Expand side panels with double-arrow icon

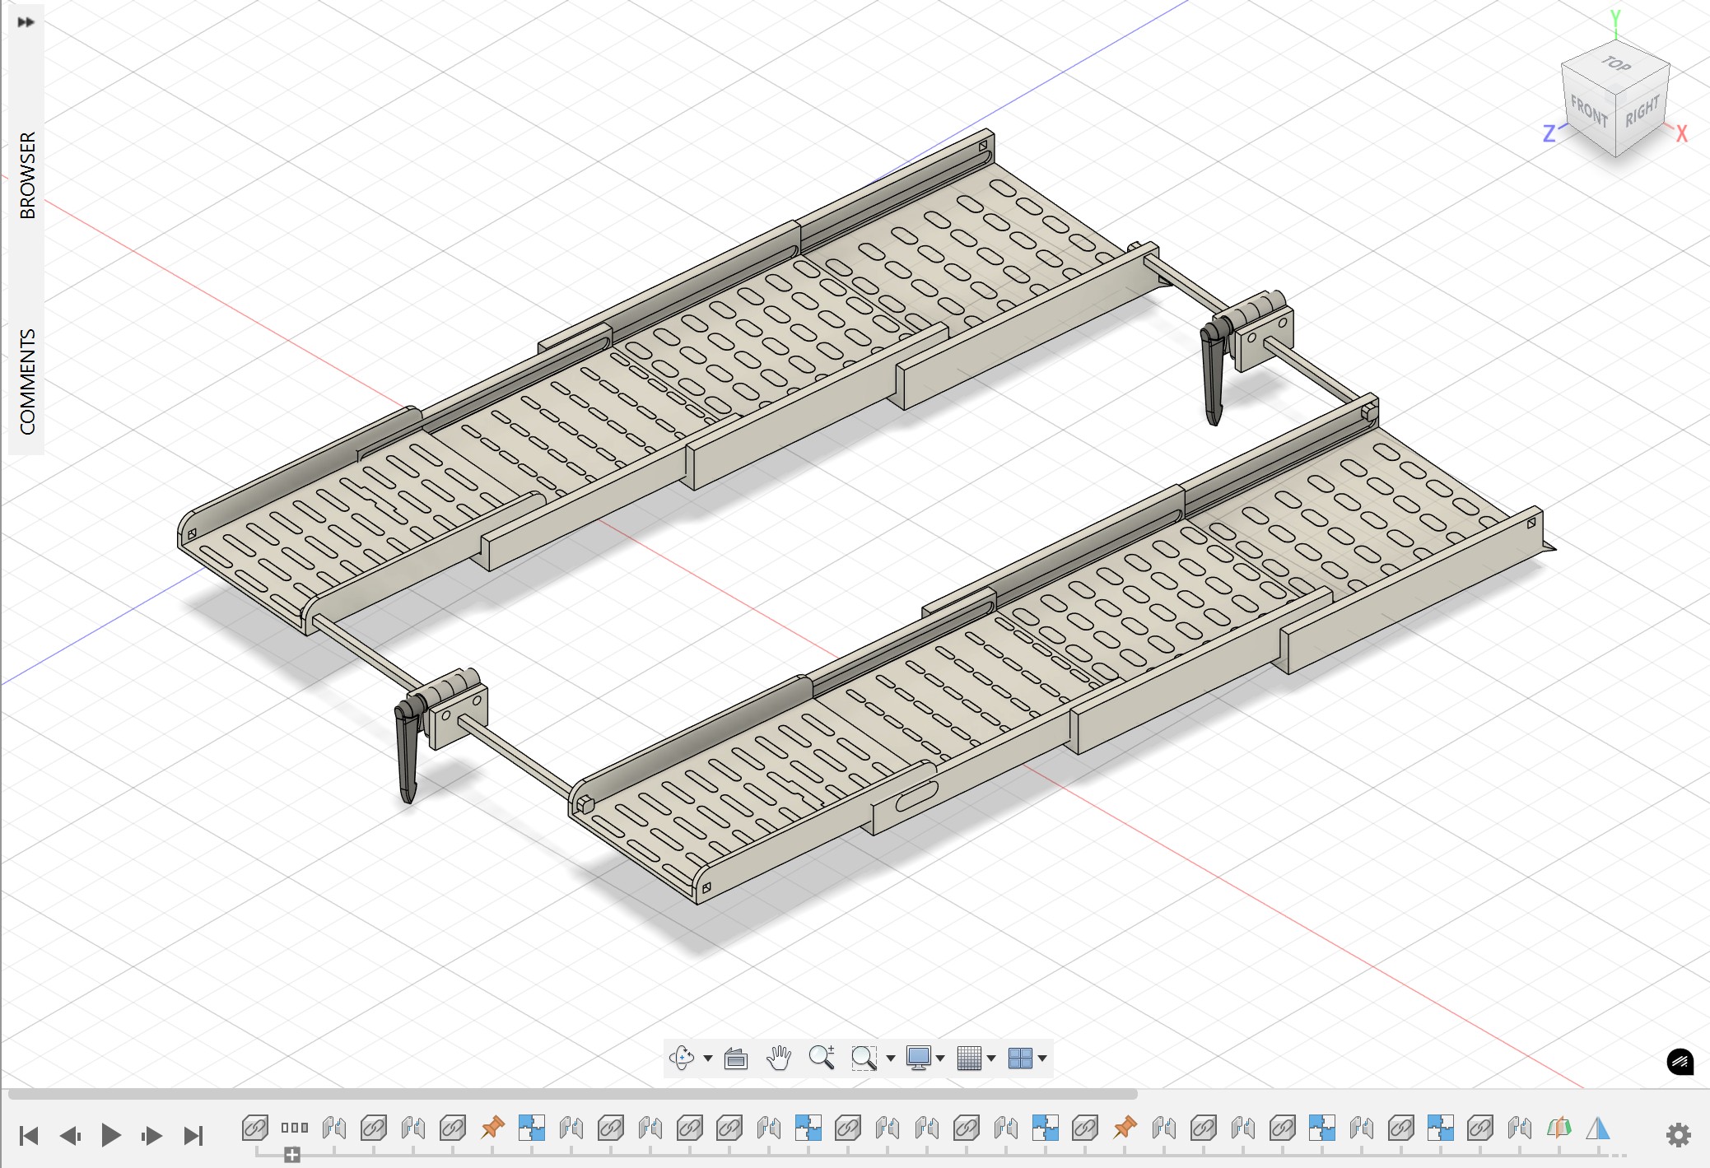coord(26,21)
